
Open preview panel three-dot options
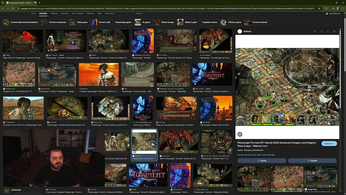click(x=328, y=31)
